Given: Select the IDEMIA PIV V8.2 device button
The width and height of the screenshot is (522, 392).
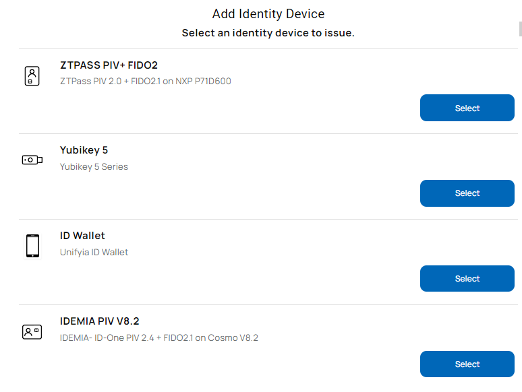Looking at the screenshot, I should point(467,364).
